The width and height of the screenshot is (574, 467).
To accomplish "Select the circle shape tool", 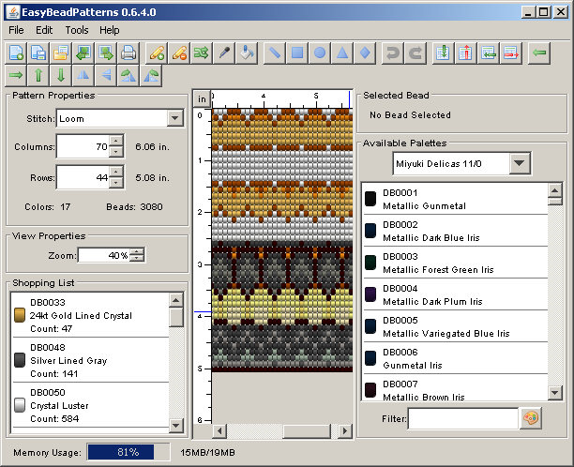I will [320, 53].
